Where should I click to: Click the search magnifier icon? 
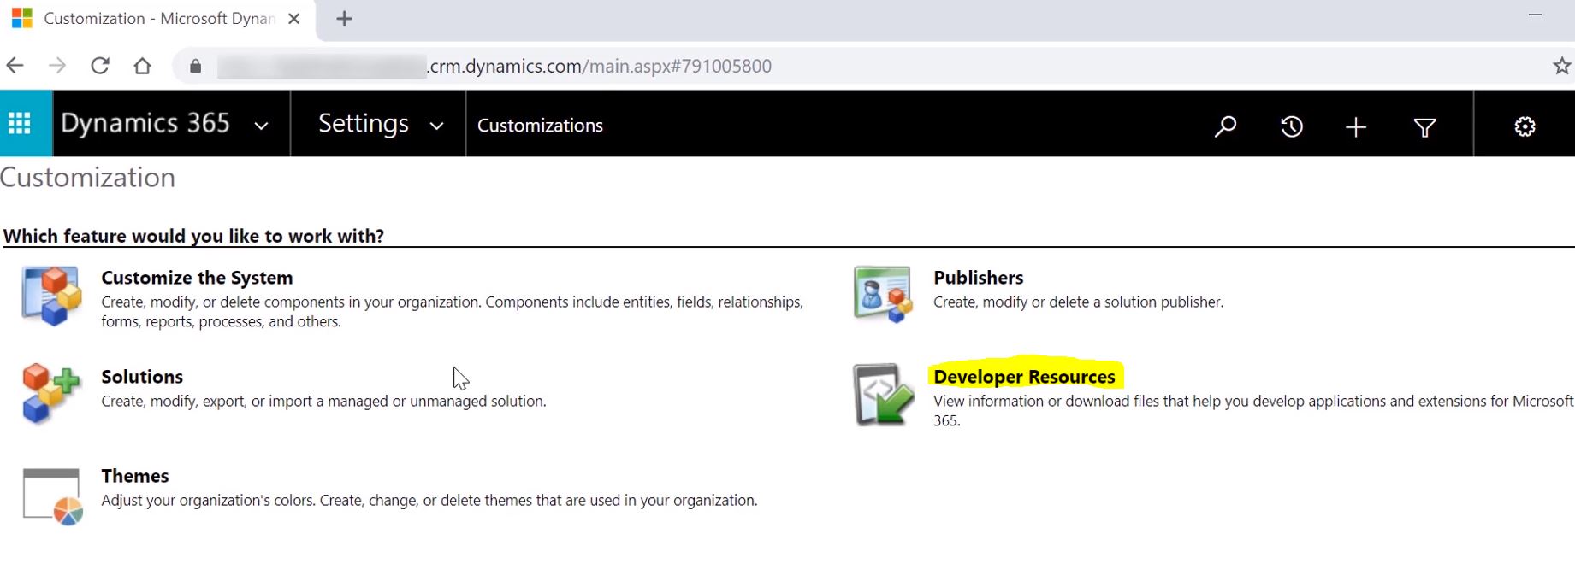1225,126
